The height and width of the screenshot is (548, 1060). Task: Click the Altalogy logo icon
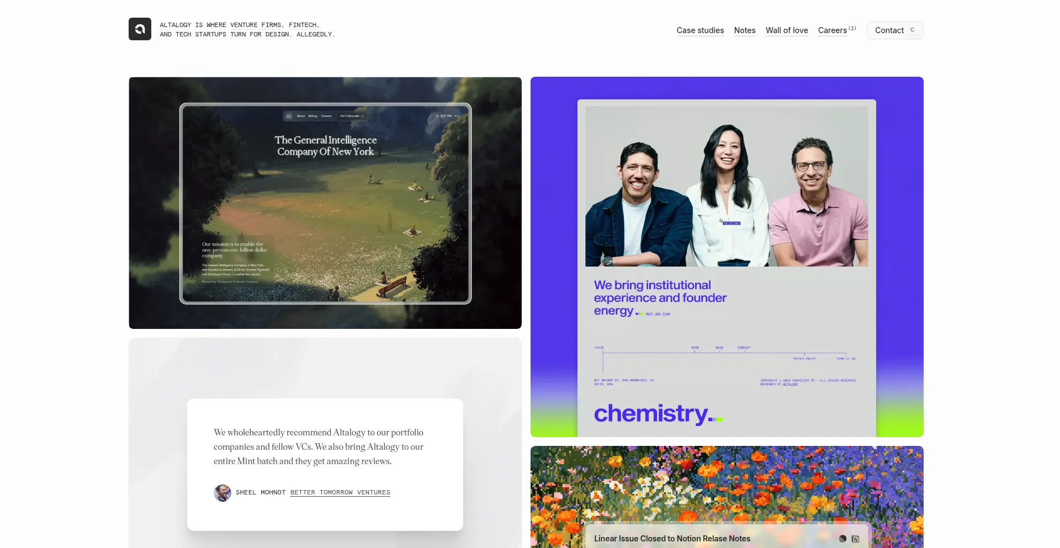coord(140,29)
